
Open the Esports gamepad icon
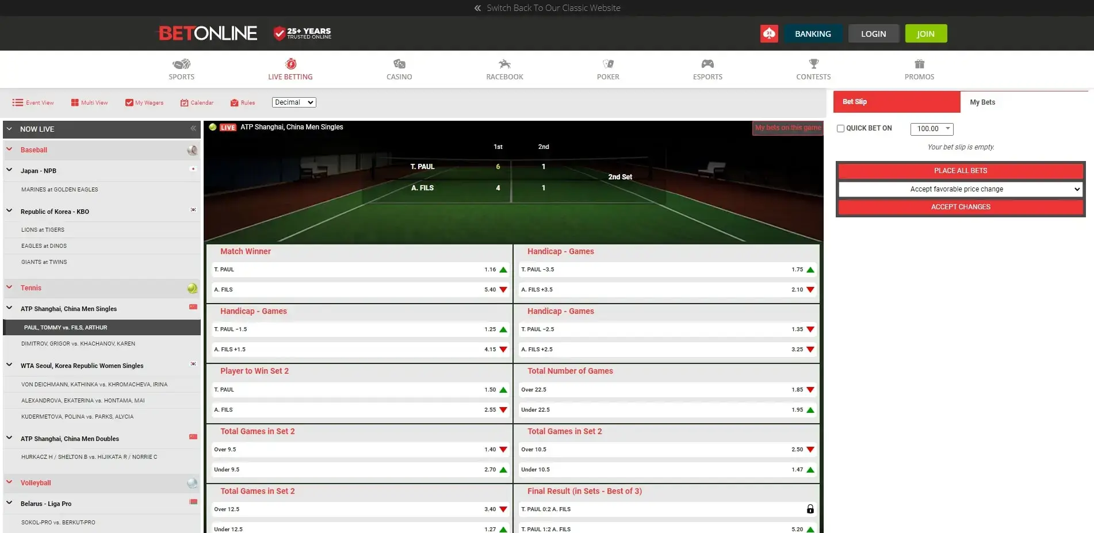click(x=707, y=64)
